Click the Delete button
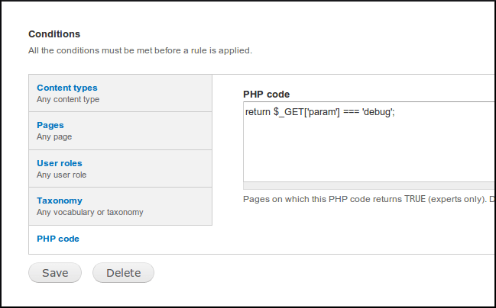The height and width of the screenshot is (308, 496). point(123,273)
